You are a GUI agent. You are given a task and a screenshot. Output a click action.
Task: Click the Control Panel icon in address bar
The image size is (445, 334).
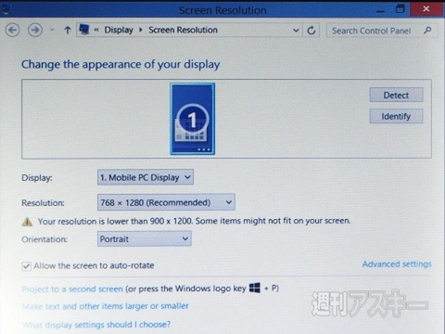click(84, 30)
